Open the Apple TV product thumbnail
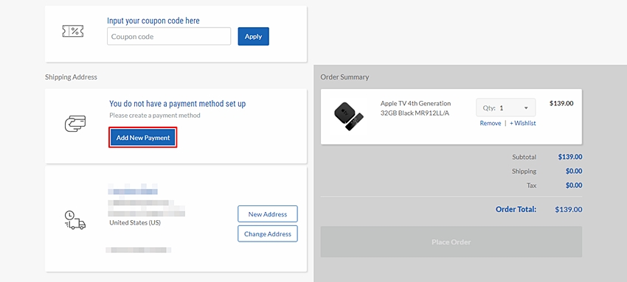627x282 pixels. click(349, 116)
